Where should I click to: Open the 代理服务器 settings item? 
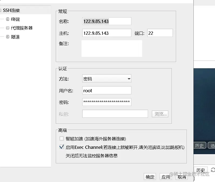[x=22, y=28]
